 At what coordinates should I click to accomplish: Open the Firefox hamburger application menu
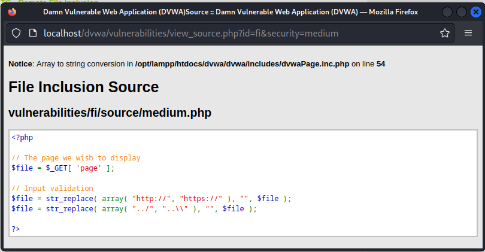tap(468, 33)
